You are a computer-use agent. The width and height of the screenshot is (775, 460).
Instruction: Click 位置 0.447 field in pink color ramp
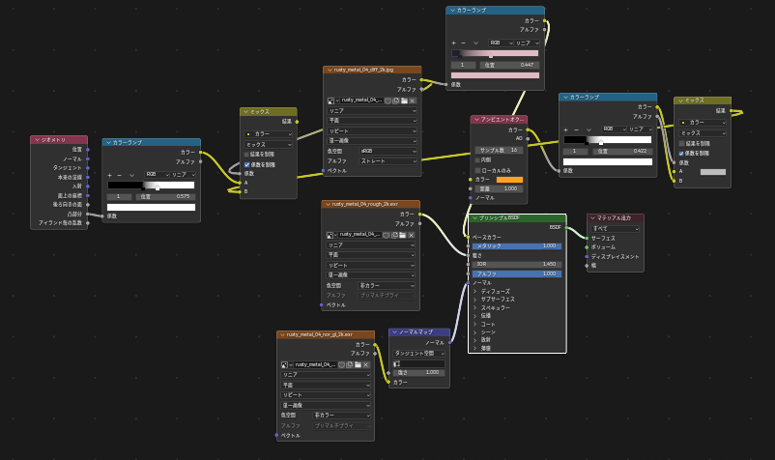(x=509, y=65)
